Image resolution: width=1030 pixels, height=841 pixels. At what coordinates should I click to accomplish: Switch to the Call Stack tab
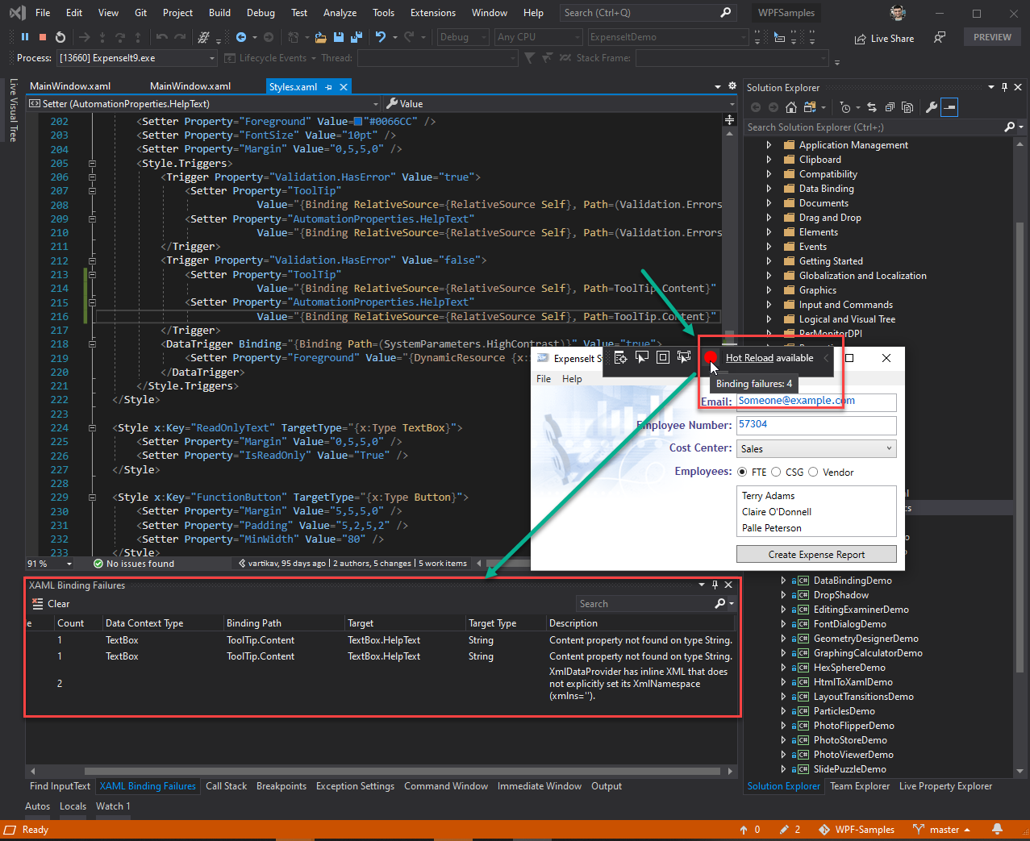tap(226, 786)
